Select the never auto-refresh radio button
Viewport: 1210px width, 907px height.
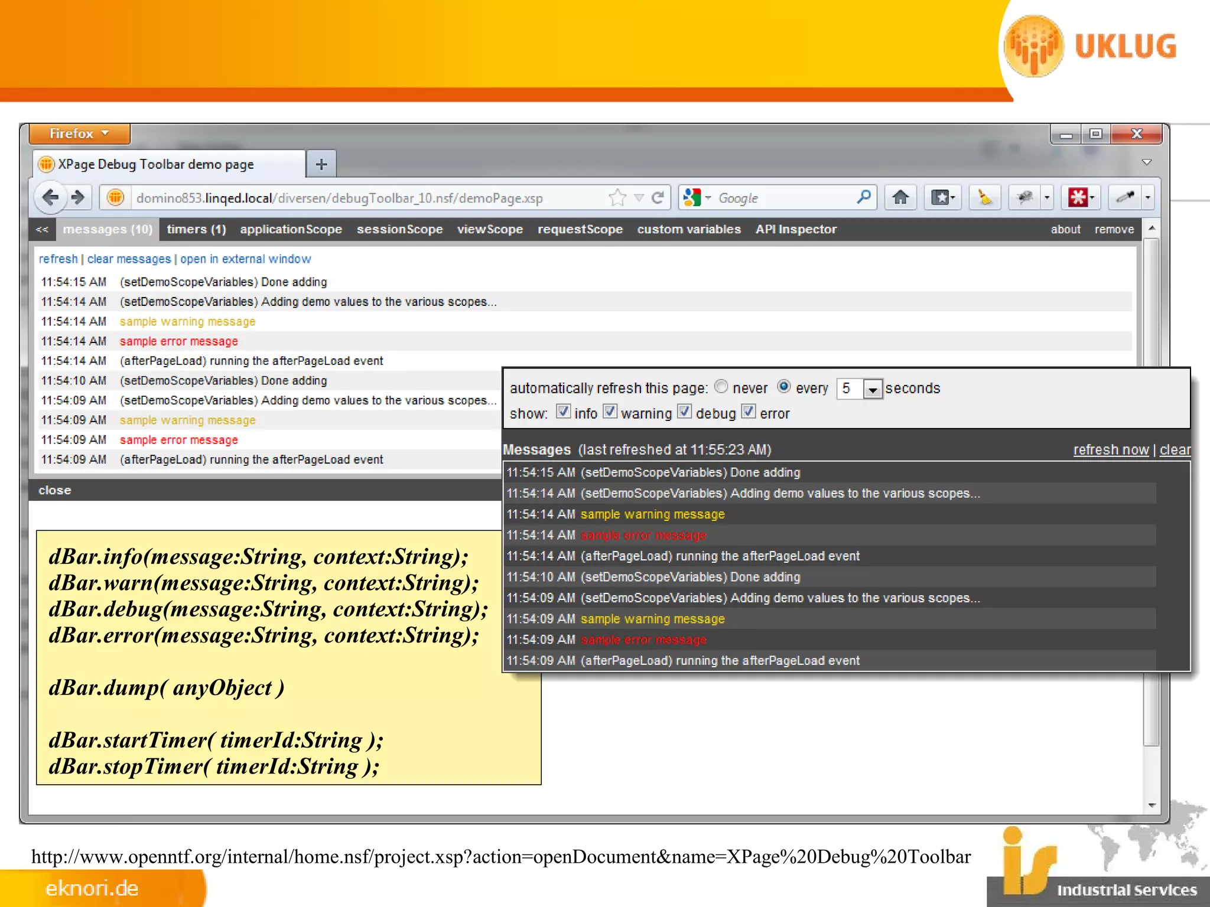tap(721, 386)
